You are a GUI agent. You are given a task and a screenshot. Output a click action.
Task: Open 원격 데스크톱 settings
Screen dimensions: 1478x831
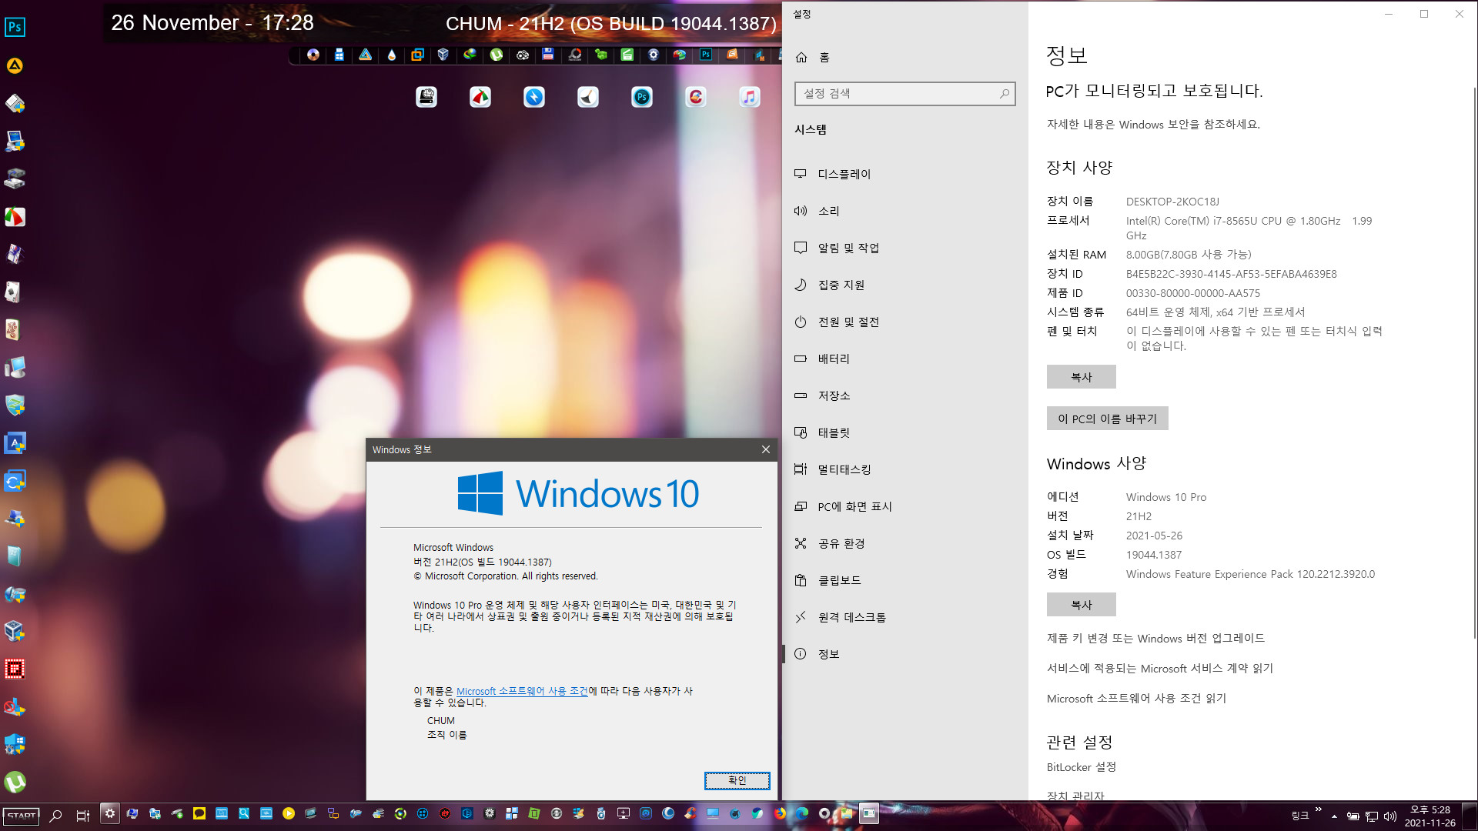click(905, 617)
